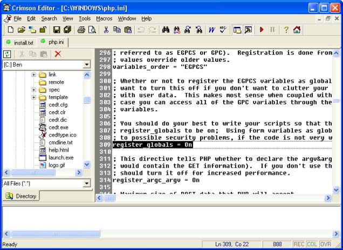Viewport: 343px width, 250px height.
Task: Select help.html in file tree
Action: pyautogui.click(x=59, y=150)
